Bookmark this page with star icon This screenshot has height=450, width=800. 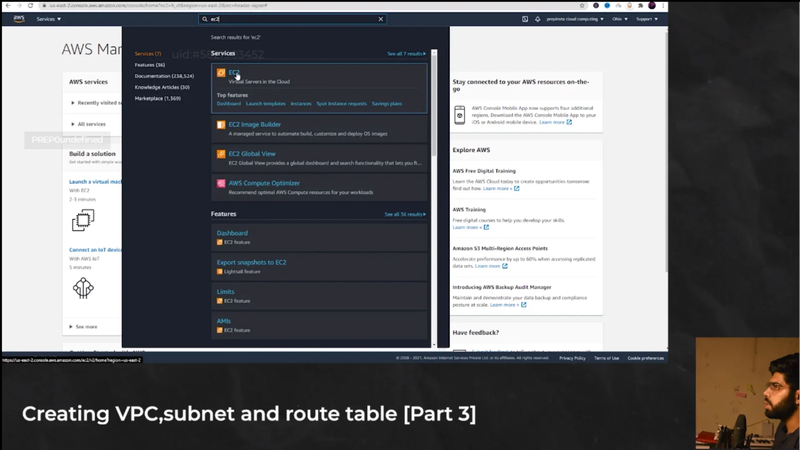[x=582, y=5]
